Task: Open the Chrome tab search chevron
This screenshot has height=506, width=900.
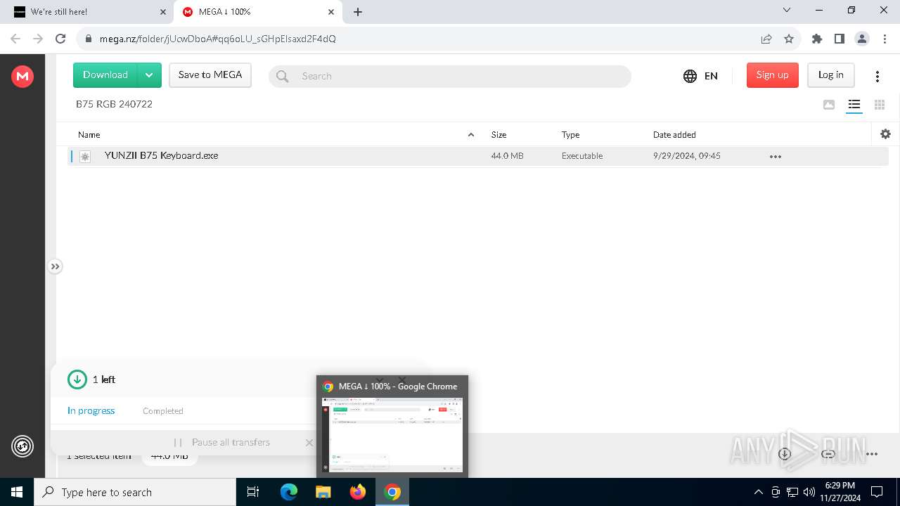Action: [x=787, y=11]
